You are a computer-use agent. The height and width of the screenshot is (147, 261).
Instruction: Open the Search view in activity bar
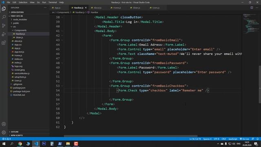pyautogui.click(x=4, y=17)
